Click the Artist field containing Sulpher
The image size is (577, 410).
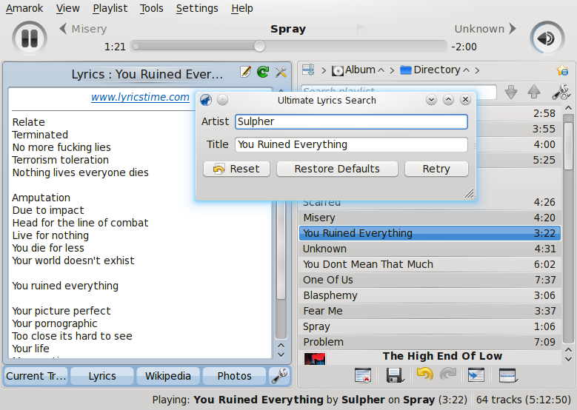351,121
